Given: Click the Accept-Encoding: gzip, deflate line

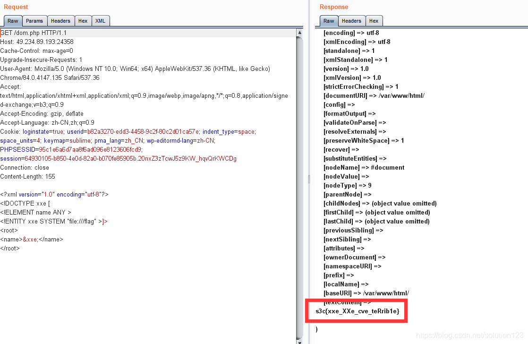Looking at the screenshot, I should point(42,113).
